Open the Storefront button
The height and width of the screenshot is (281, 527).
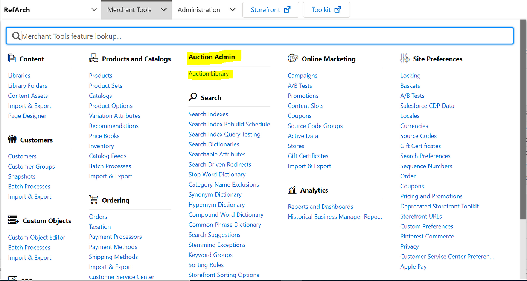(x=271, y=10)
